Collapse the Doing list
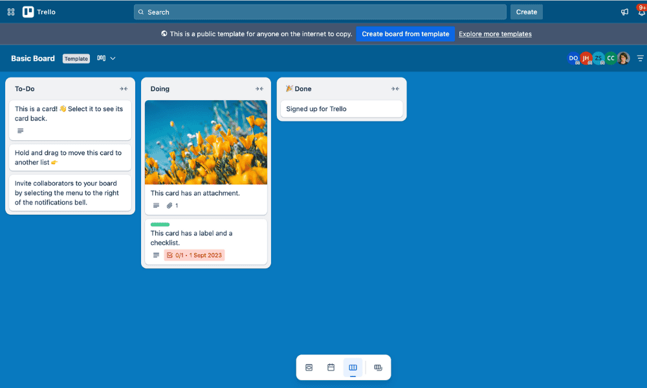Screen dimensions: 647x388 pyautogui.click(x=259, y=89)
